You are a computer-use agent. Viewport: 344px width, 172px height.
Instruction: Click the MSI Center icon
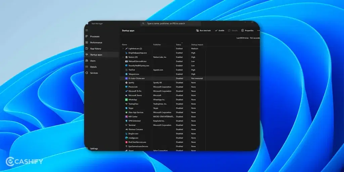click(x=126, y=117)
